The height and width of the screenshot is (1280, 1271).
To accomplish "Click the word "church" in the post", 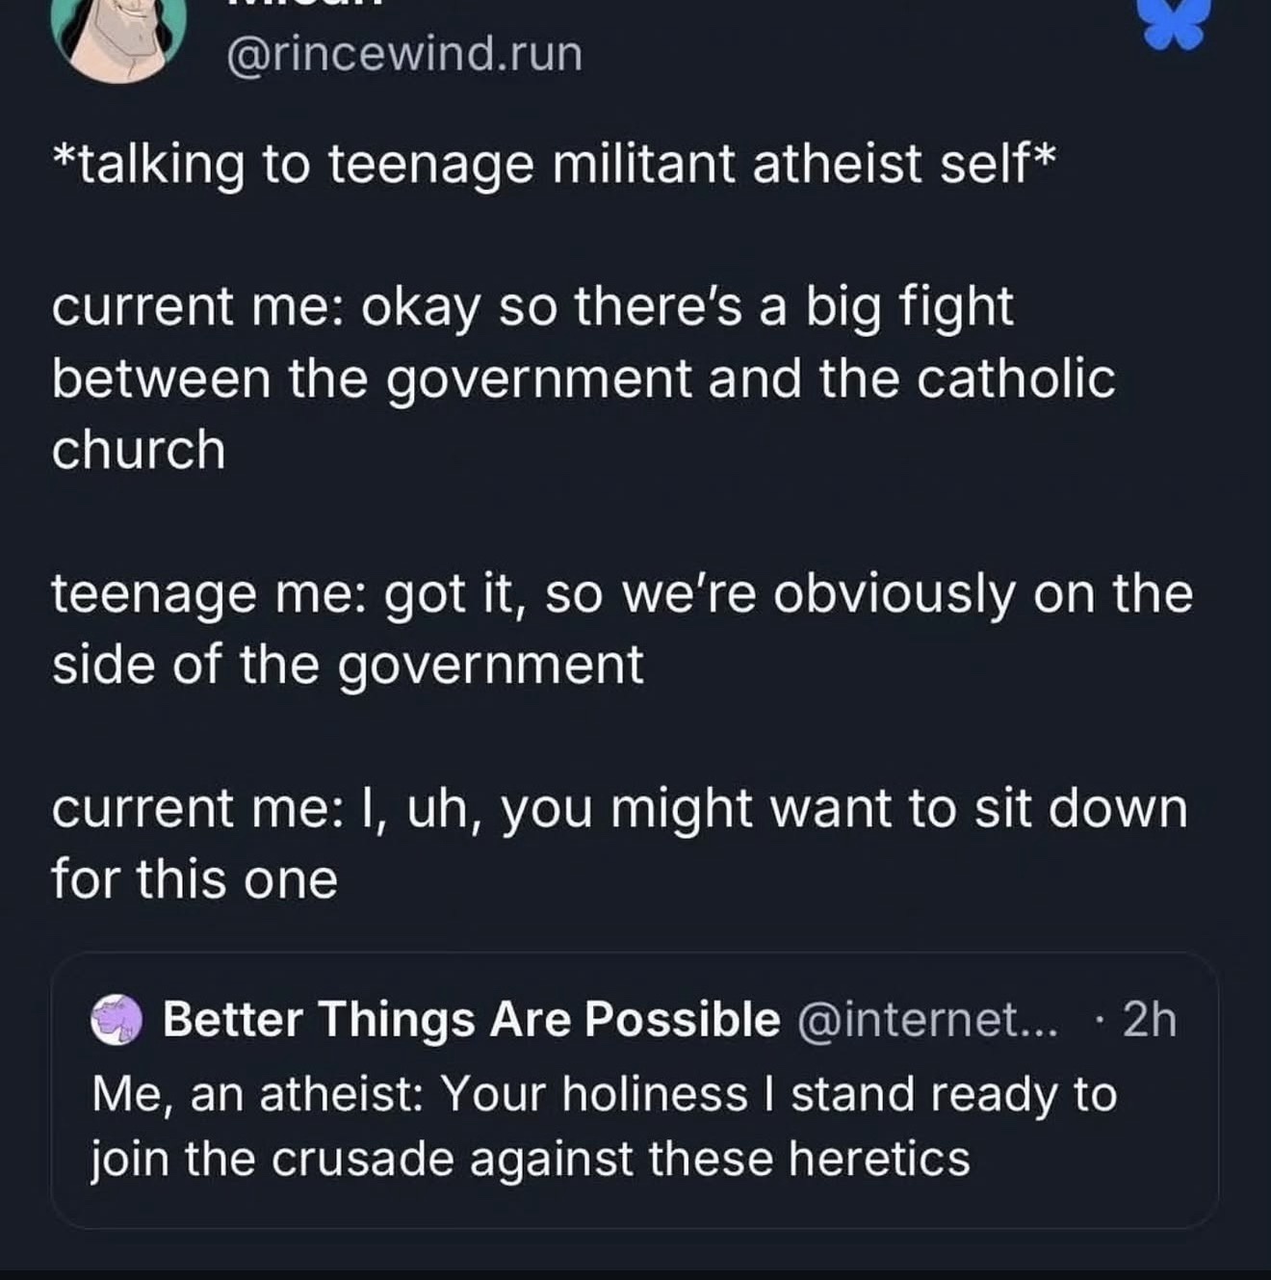I will point(139,450).
